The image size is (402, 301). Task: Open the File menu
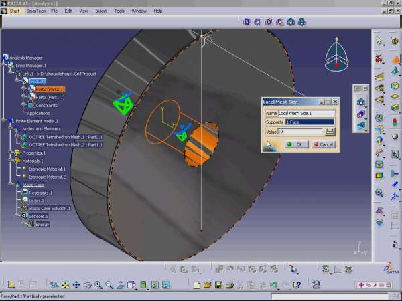pyautogui.click(x=54, y=11)
